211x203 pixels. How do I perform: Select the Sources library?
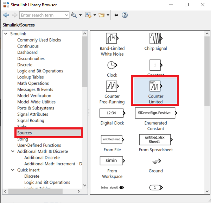(x=49, y=133)
